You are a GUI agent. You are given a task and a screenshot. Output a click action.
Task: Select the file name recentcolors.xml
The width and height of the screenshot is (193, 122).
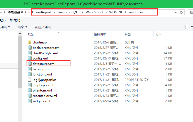coord(45,96)
